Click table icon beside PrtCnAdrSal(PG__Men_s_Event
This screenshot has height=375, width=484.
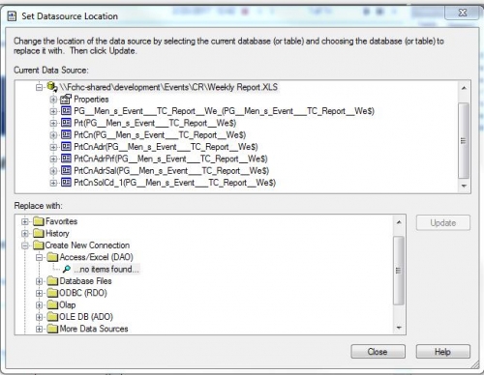pyautogui.click(x=66, y=170)
